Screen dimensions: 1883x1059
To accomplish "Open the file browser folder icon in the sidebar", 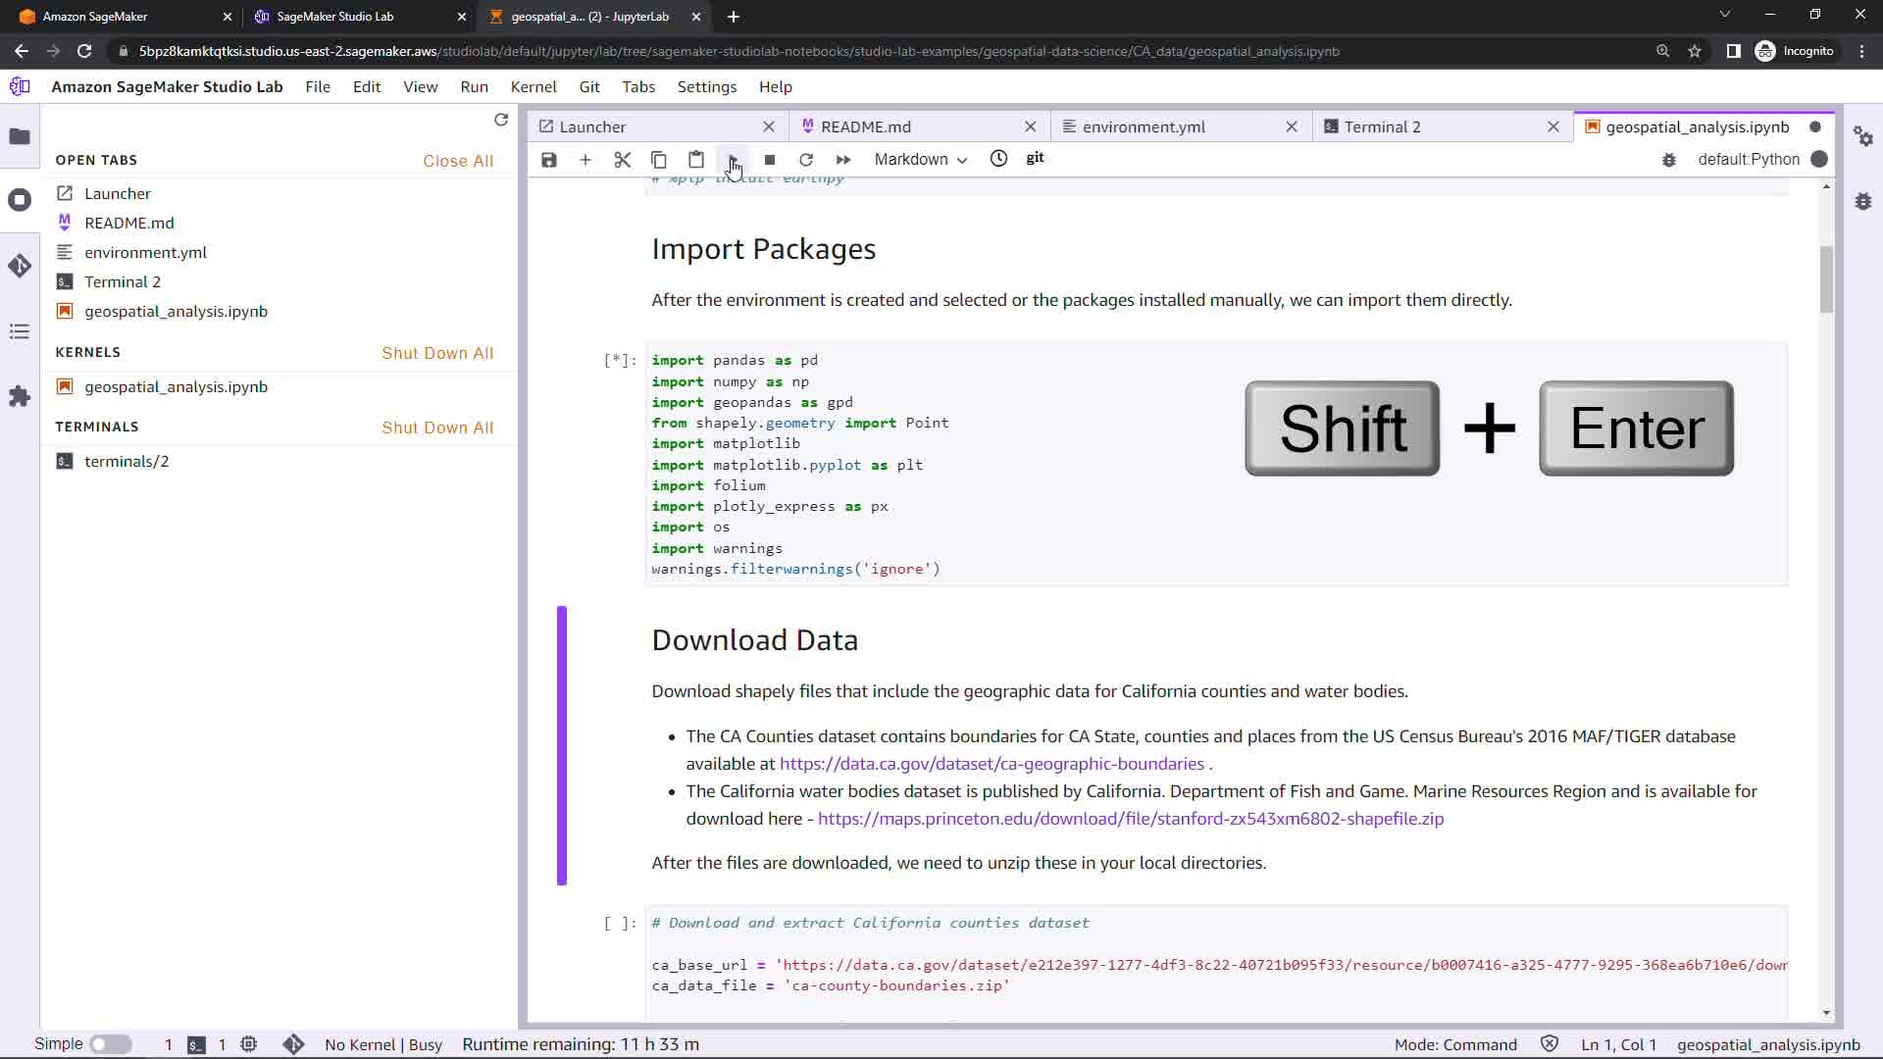I will click(20, 136).
